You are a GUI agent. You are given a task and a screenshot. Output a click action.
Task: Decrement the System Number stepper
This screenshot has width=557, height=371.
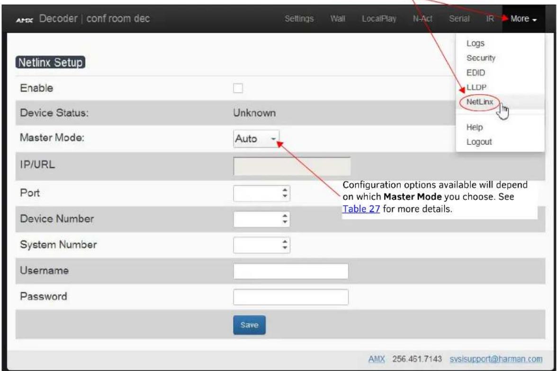285,248
